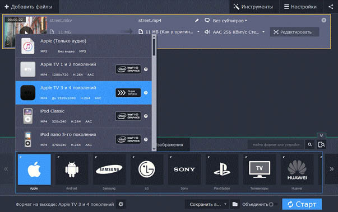Click help icon for iPod nano
Image resolution: width=338 pixels, height=212 pixels.
tap(146, 139)
